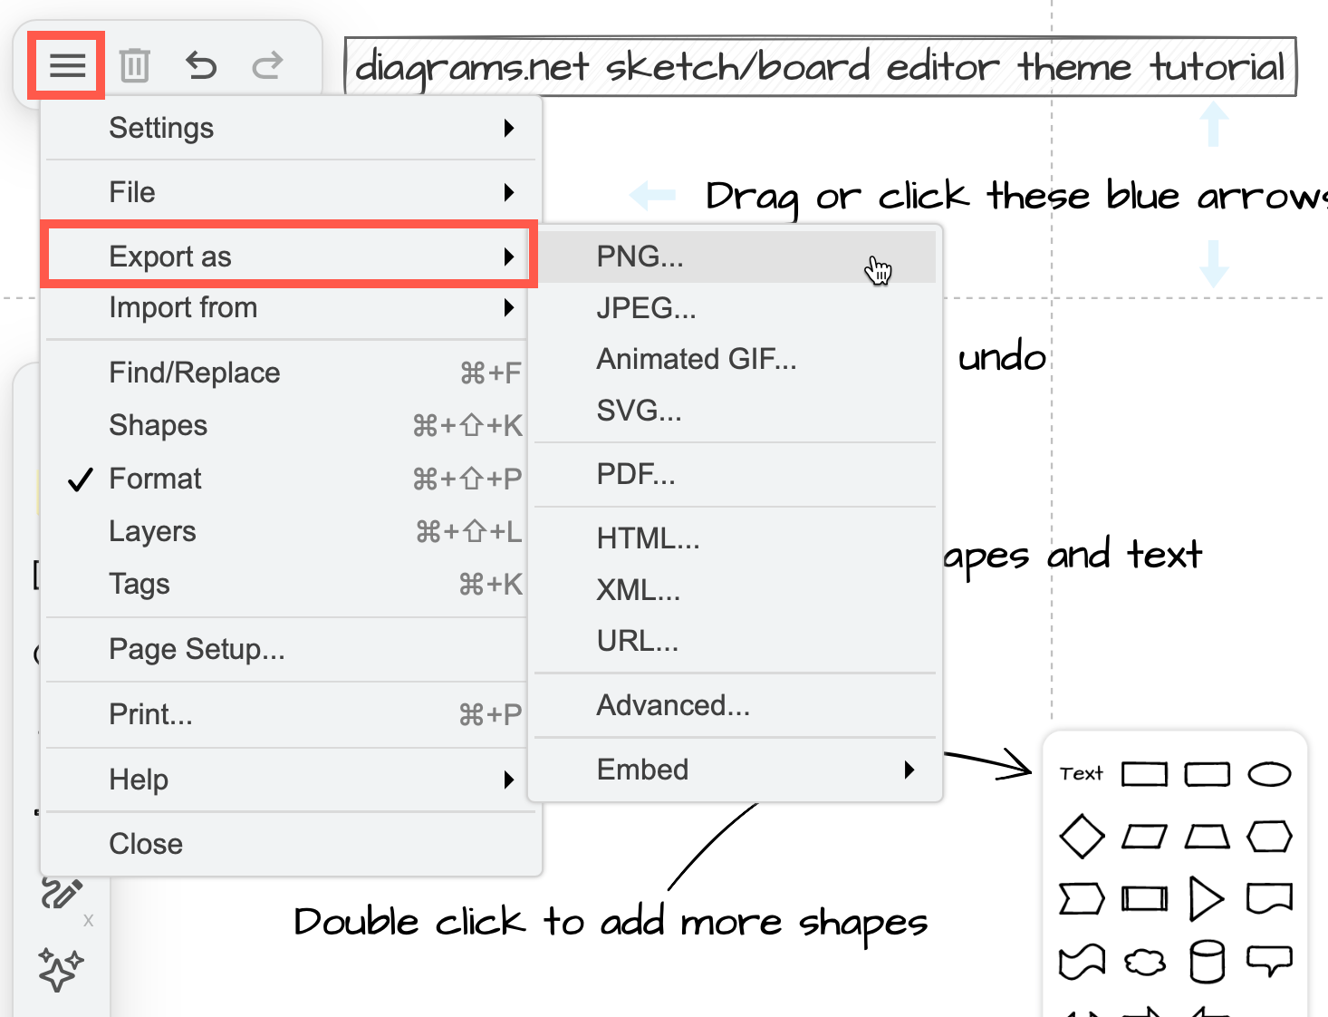Choose PDF... export option
Viewport: 1328px width, 1017px height.
735,474
